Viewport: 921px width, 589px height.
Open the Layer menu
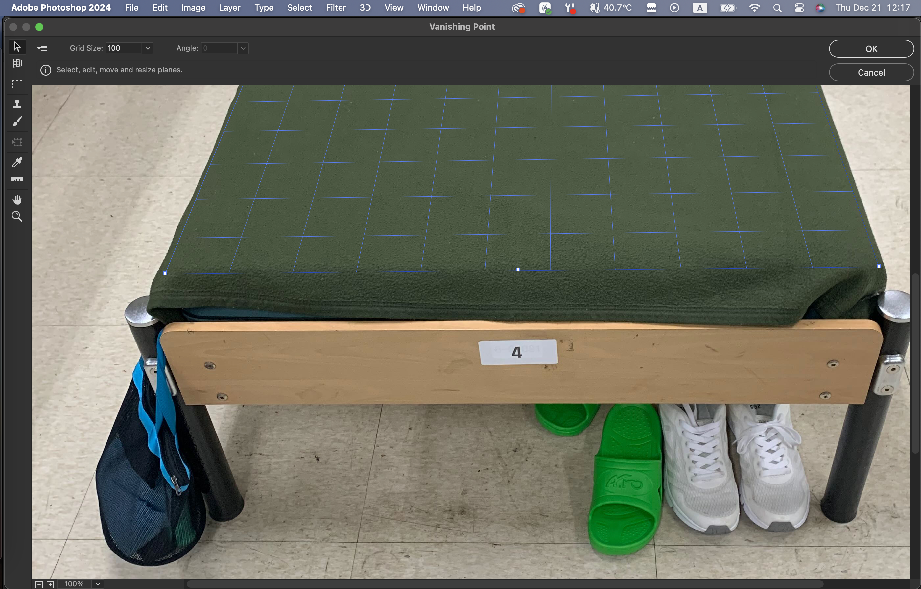pos(229,8)
